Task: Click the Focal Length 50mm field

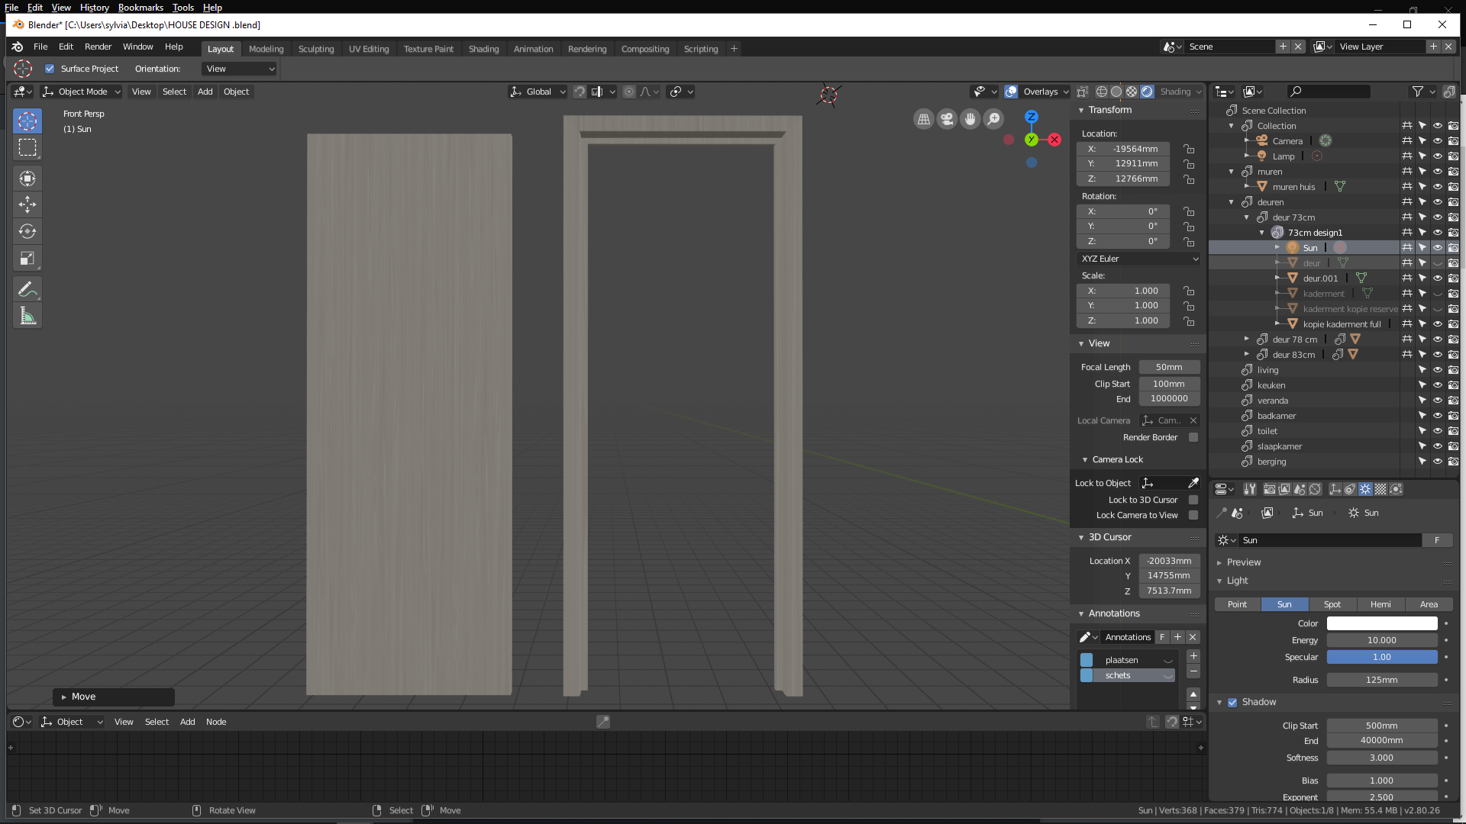Action: coord(1169,367)
